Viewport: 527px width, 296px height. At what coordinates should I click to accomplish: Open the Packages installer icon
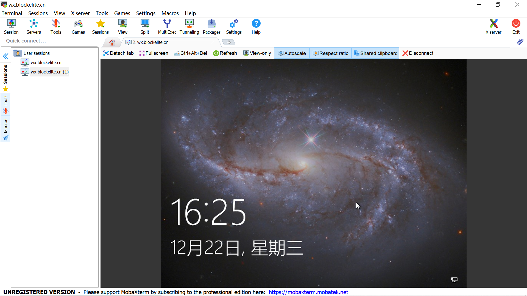click(x=211, y=26)
